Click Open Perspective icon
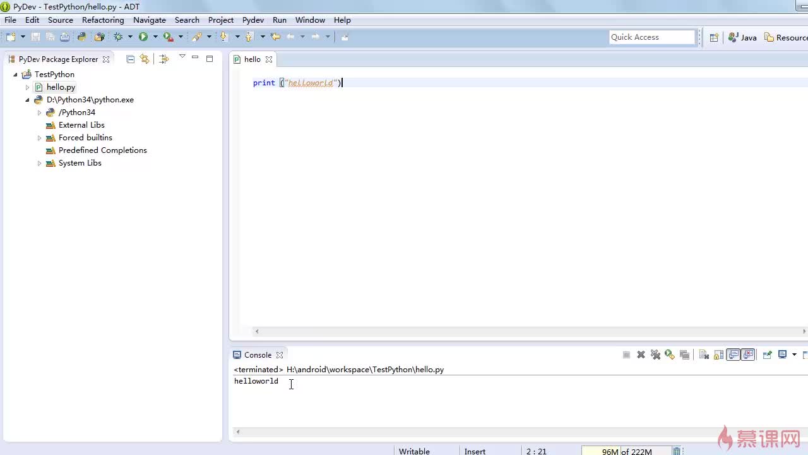Screen dimensions: 808x455 point(714,37)
